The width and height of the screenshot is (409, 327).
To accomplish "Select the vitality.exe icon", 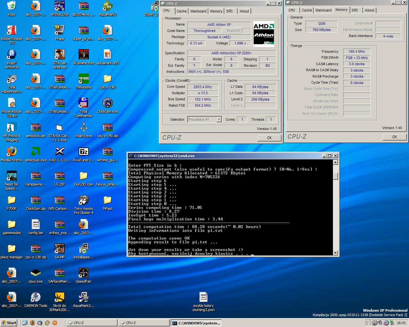I will 83,127.
